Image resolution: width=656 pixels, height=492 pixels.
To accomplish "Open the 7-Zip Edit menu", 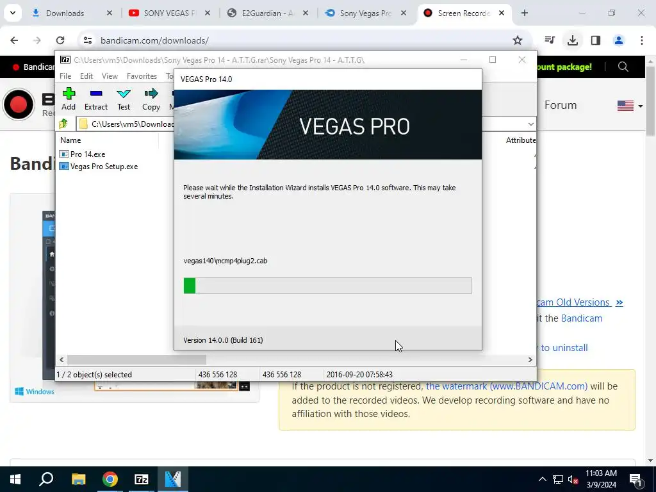I will tap(86, 76).
